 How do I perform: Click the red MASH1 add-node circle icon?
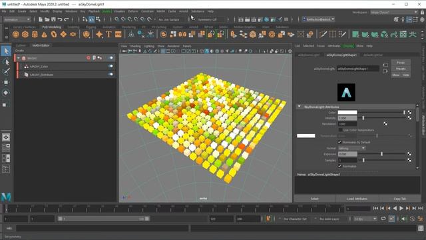89,58
